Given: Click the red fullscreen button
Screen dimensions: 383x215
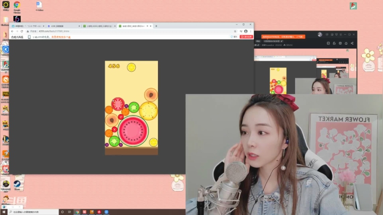Looking at the screenshot, I should tap(246, 37).
